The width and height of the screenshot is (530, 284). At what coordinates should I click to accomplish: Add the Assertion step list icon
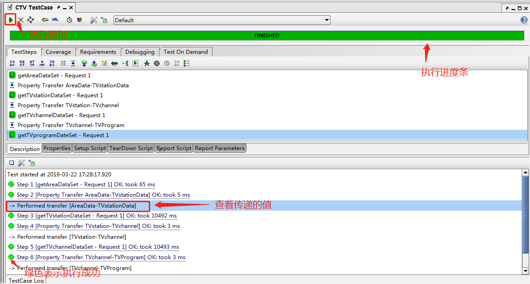point(187,63)
